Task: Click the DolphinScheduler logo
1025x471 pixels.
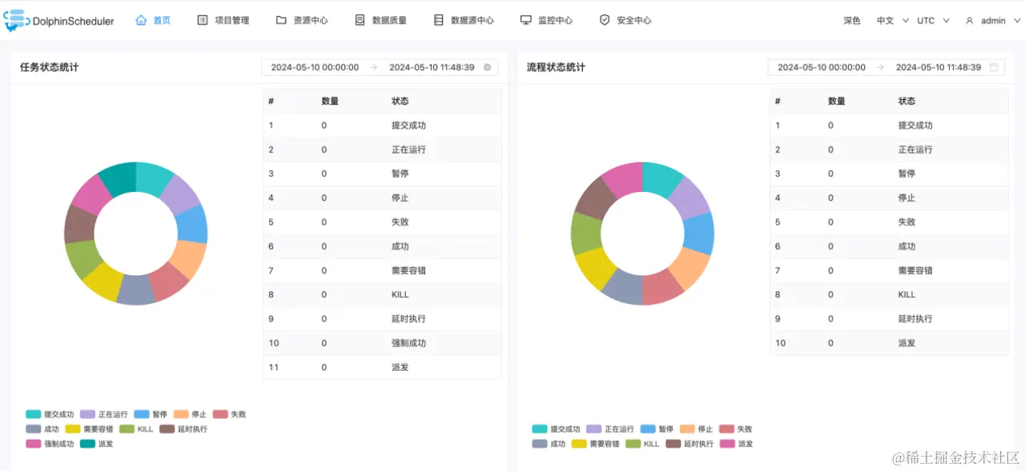Action: point(58,20)
